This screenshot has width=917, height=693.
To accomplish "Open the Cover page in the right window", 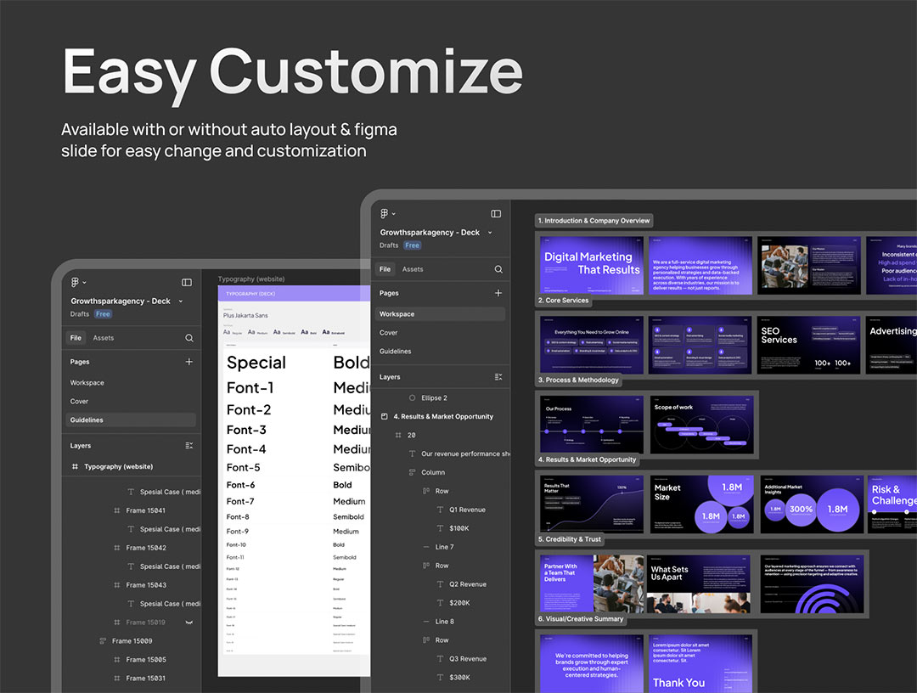I will 389,333.
